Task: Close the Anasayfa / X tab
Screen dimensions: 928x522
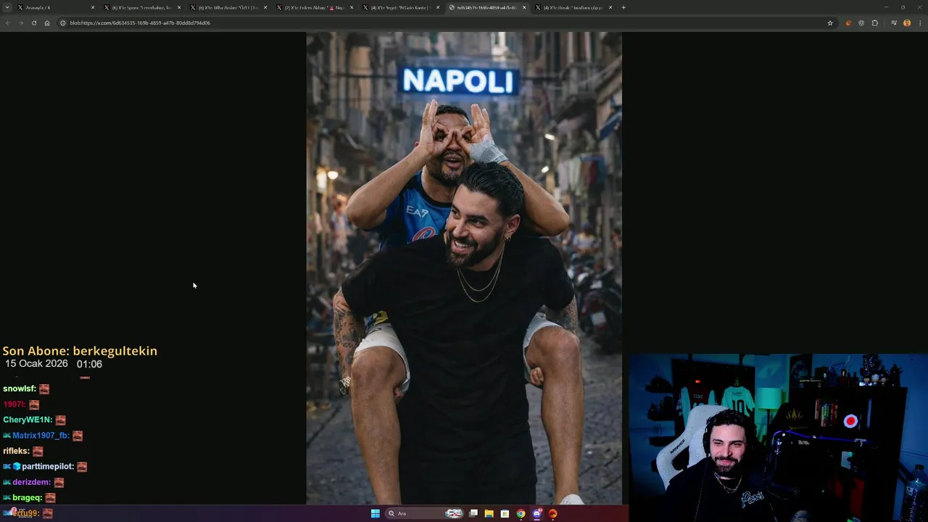Action: [93, 7]
